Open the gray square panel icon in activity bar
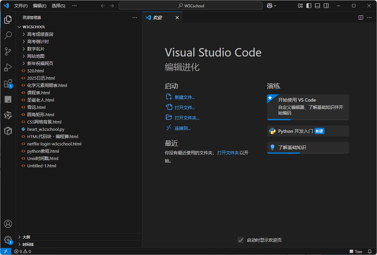 [8, 99]
